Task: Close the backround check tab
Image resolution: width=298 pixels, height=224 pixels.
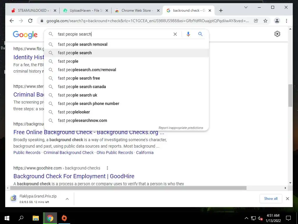Action: [x=210, y=11]
